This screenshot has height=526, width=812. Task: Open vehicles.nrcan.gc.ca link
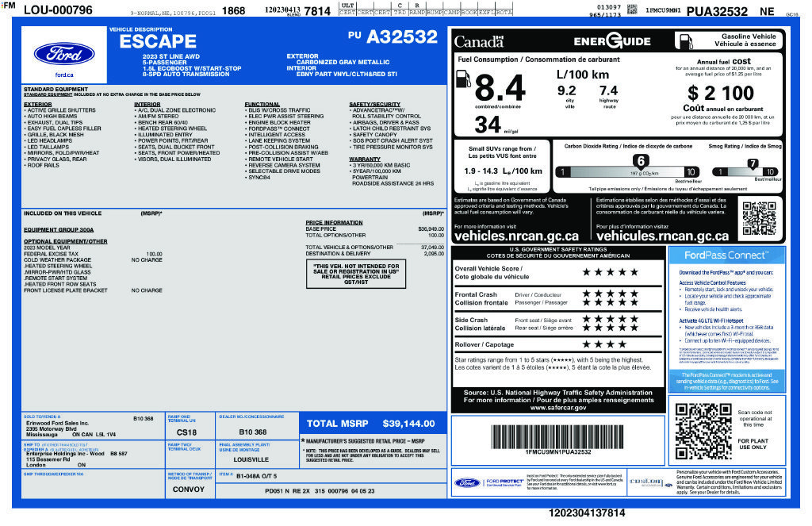516,236
